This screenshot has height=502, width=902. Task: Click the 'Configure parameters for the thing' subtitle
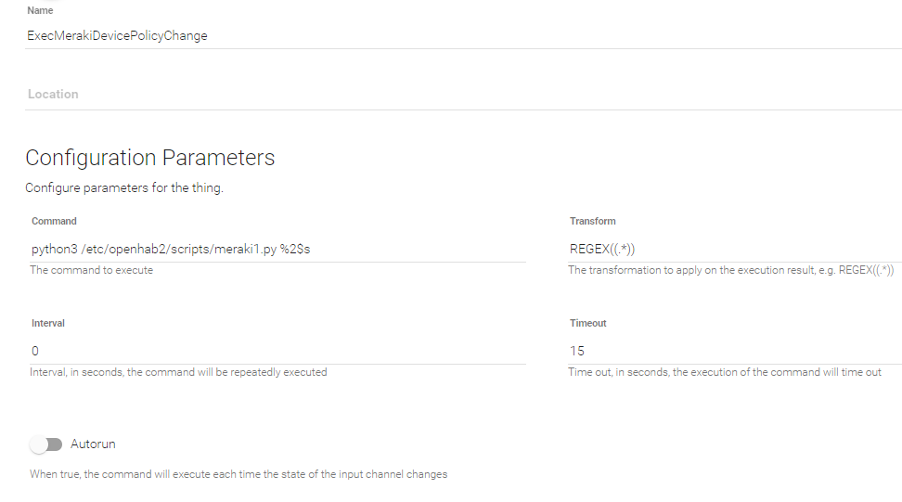coord(124,188)
